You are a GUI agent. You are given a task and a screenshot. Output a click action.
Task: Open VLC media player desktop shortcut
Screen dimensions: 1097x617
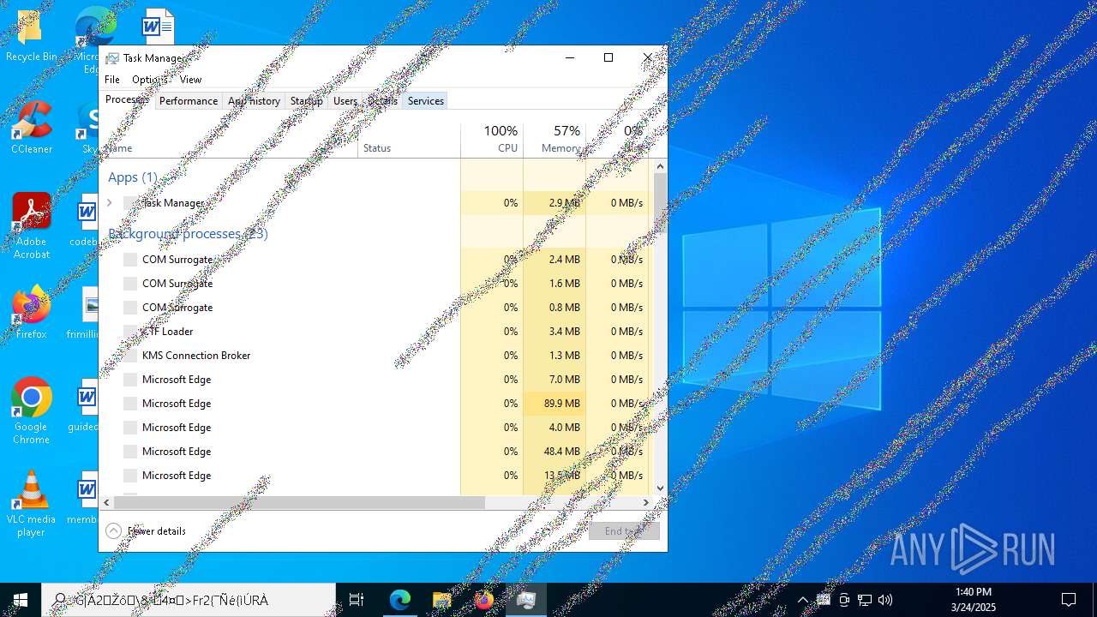tap(31, 504)
